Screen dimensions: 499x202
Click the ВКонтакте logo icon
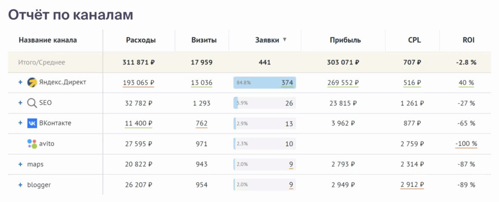[x=32, y=123]
